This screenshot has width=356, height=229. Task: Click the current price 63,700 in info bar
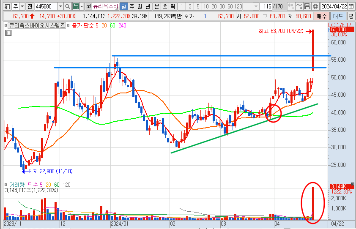pyautogui.click(x=21, y=16)
